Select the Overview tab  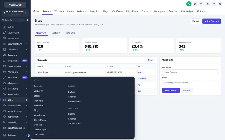click(x=41, y=33)
